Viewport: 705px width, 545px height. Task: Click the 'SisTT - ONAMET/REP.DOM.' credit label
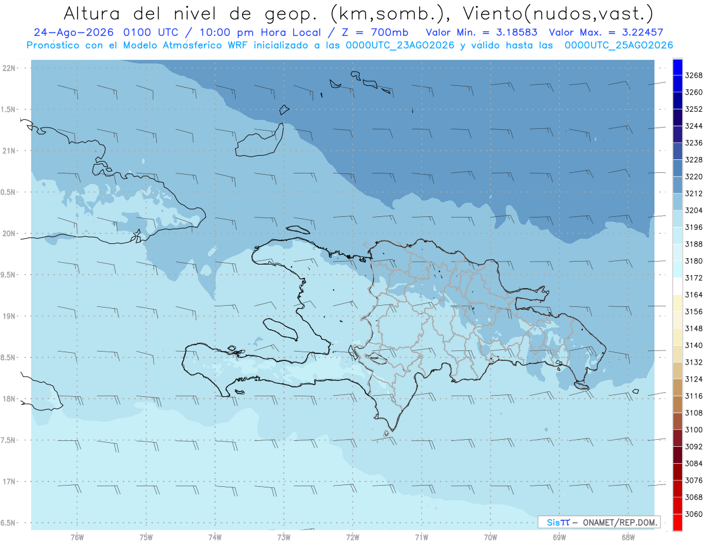point(599,522)
